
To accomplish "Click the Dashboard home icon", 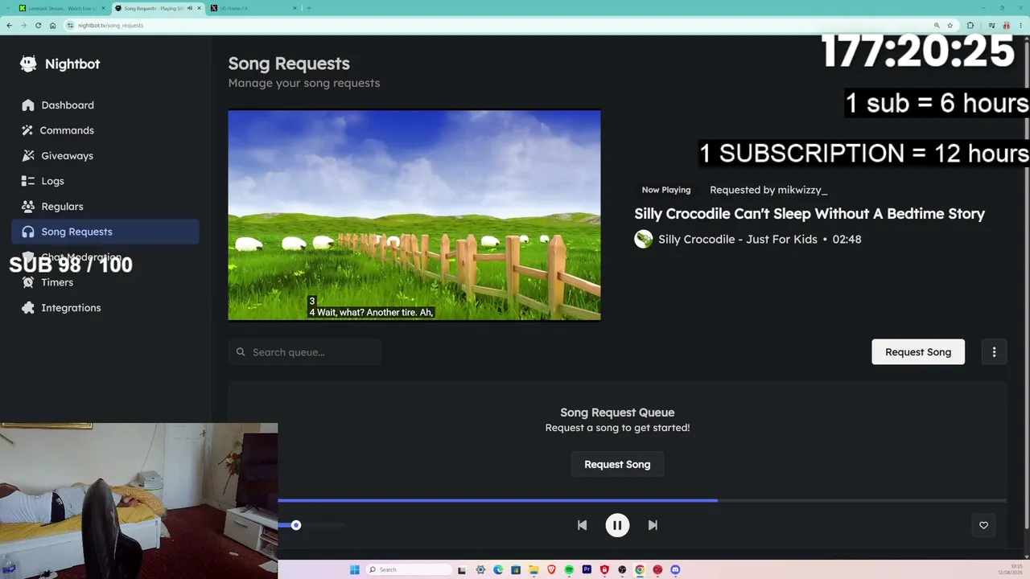I will tap(28, 105).
